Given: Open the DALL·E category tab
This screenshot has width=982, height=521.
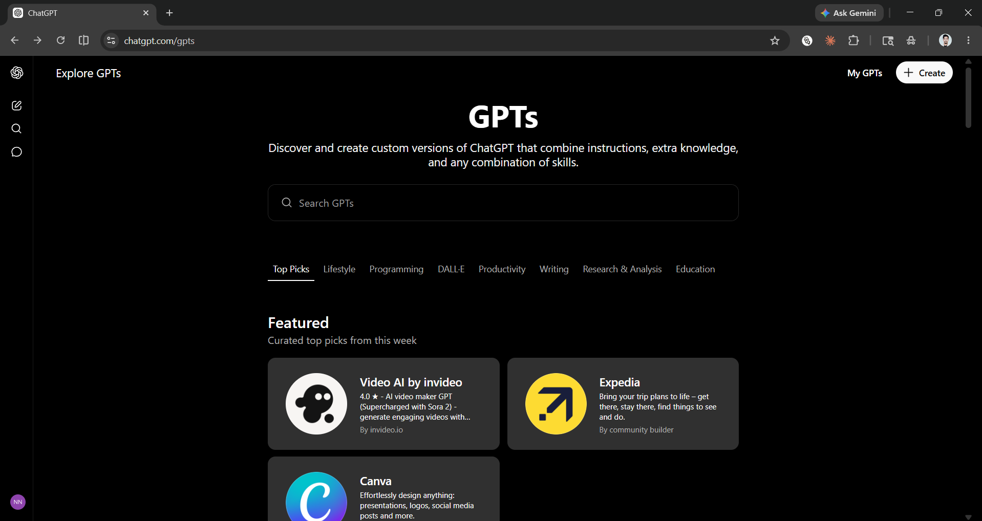Looking at the screenshot, I should pos(451,269).
